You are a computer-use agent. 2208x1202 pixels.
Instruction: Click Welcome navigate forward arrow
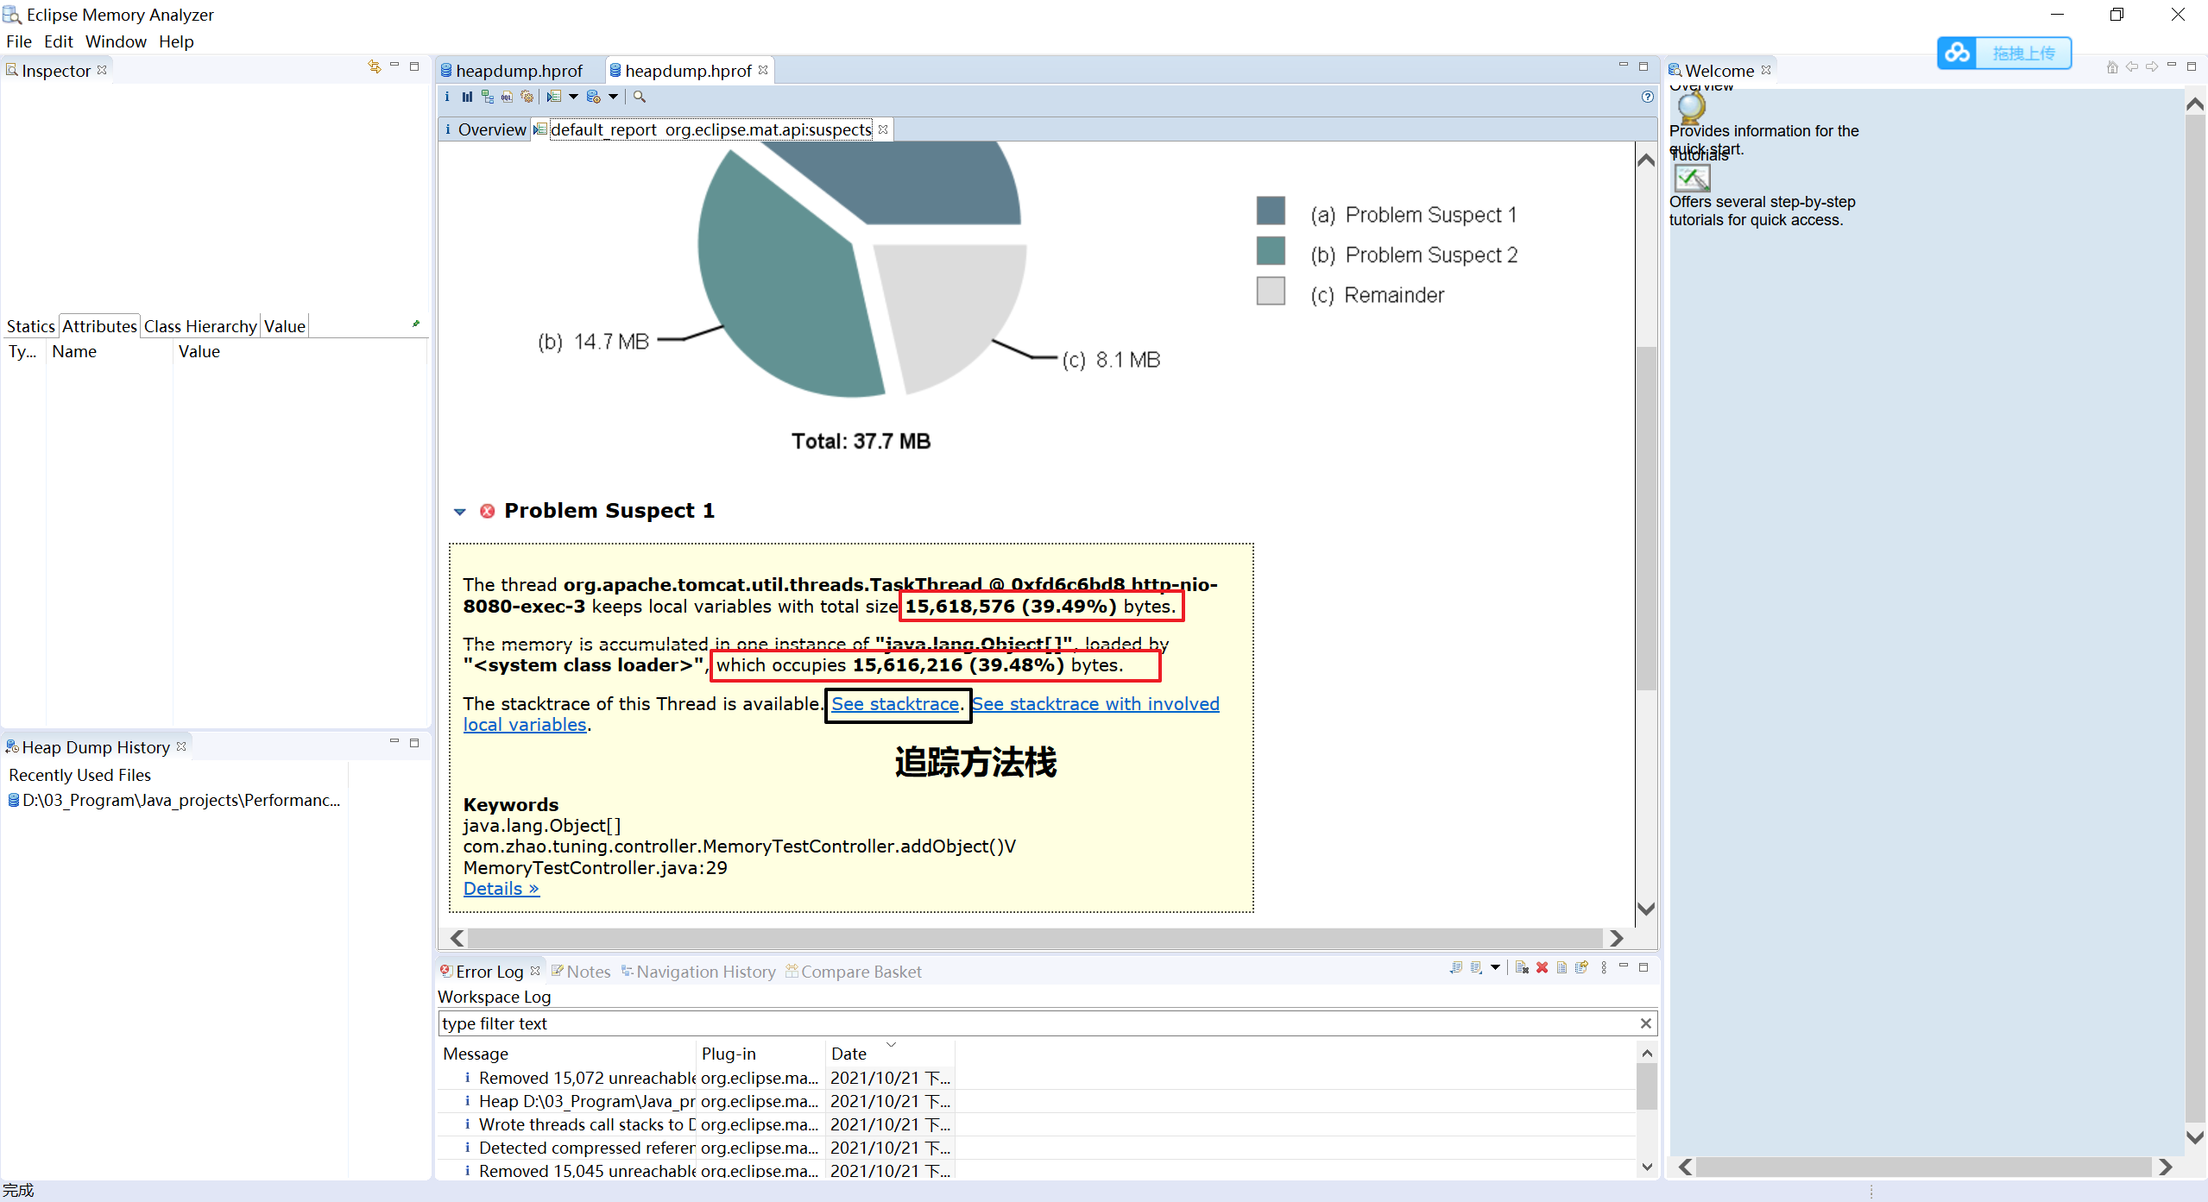tap(2152, 66)
